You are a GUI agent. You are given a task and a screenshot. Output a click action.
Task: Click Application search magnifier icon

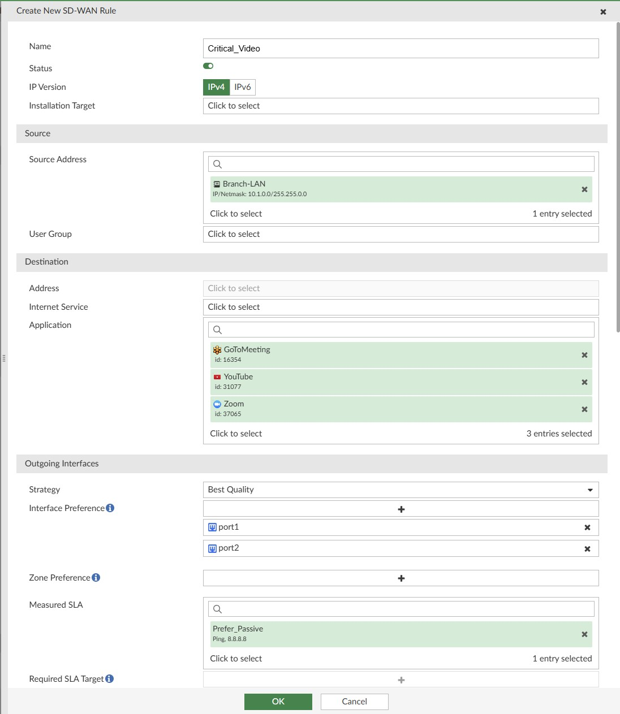(217, 330)
